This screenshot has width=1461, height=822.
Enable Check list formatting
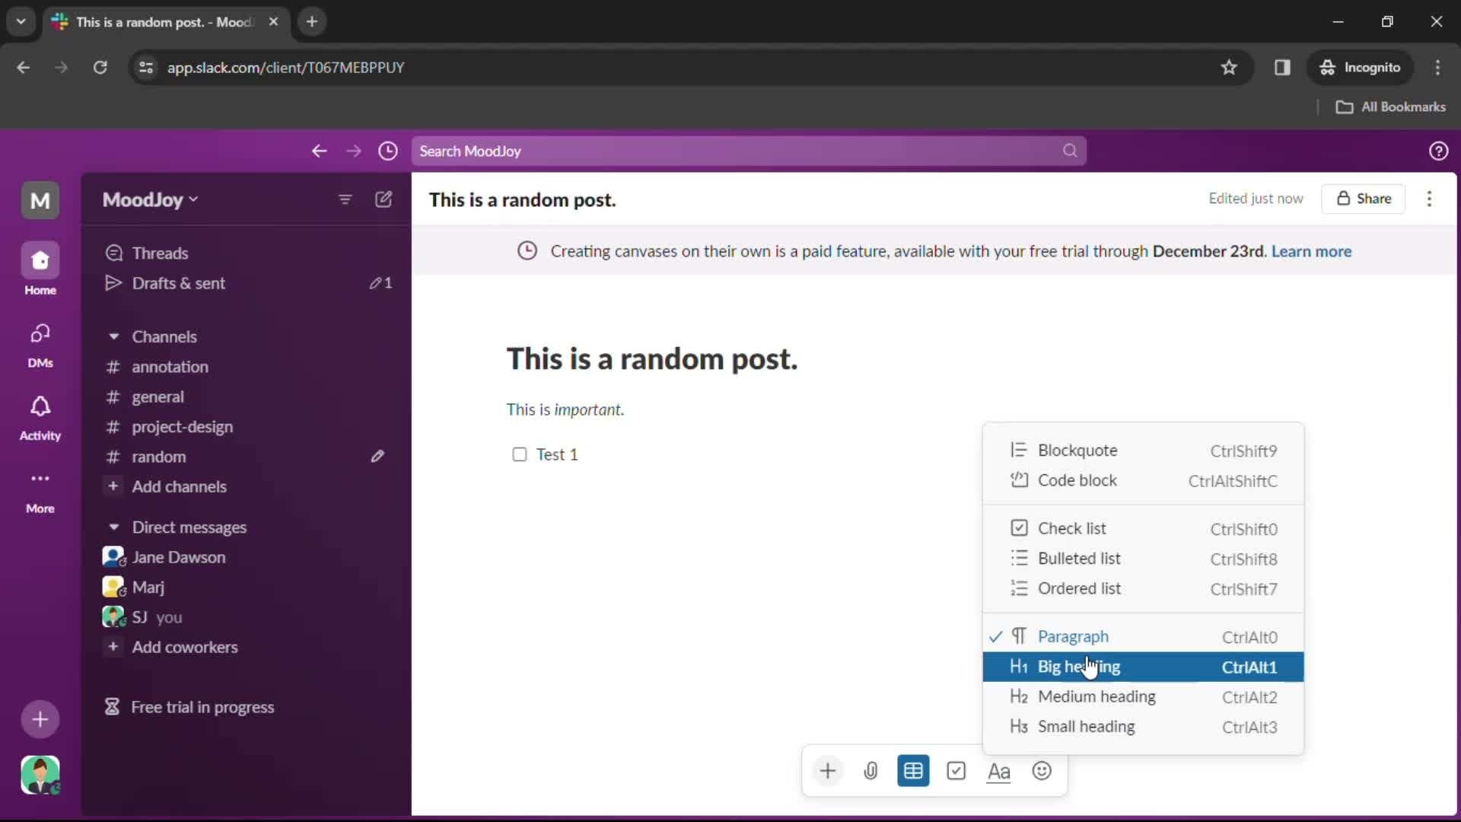point(1073,528)
